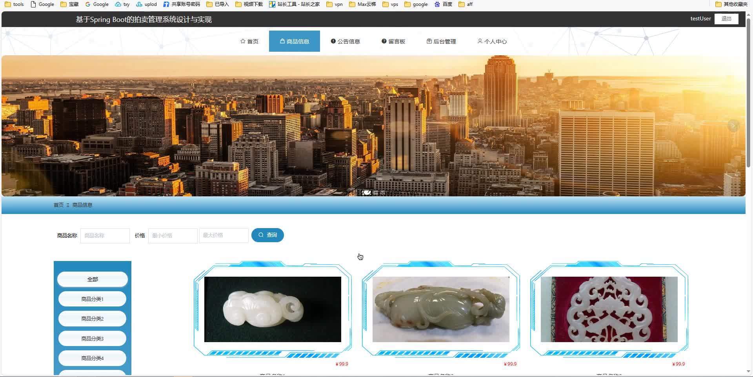Open the txy cloud bookmark

[122, 4]
